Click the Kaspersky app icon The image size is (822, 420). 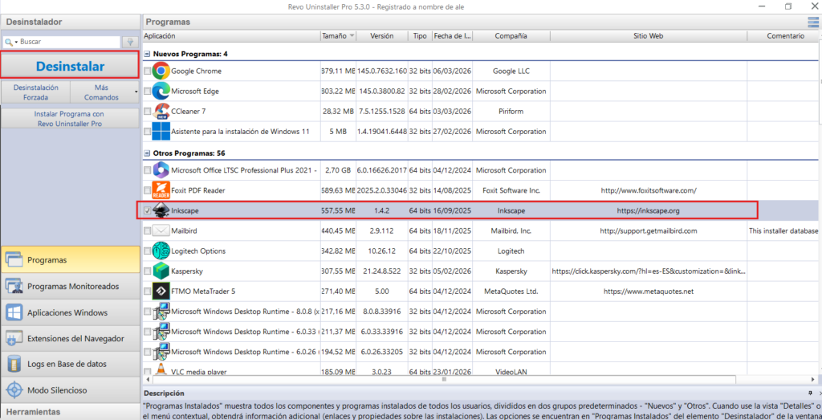161,271
